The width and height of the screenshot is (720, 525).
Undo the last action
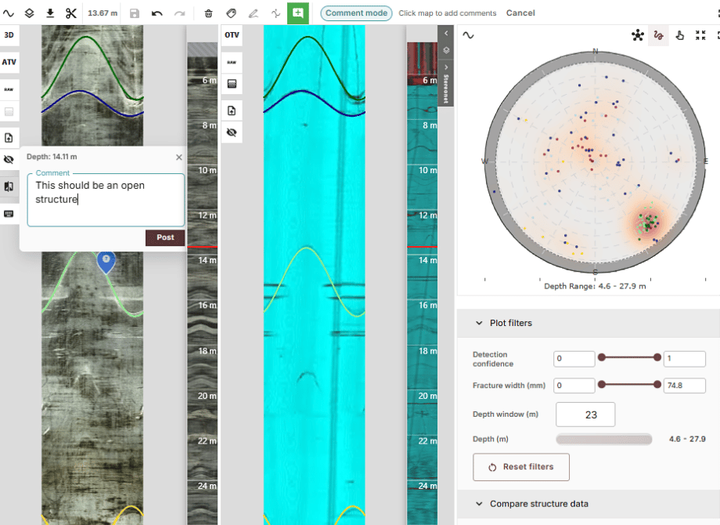(x=157, y=13)
